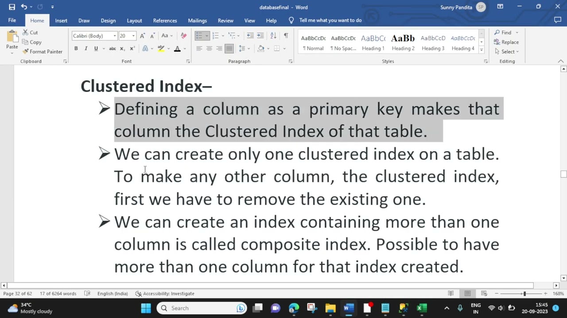Open File Explorer from the taskbar
This screenshot has height=318, width=567.
[330, 308]
